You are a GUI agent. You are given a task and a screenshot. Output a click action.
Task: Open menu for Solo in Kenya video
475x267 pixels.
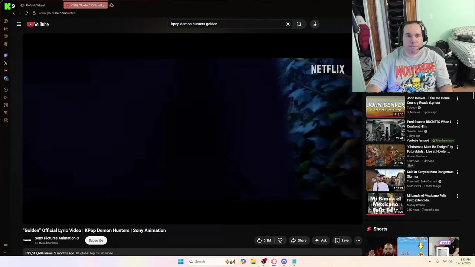(x=457, y=172)
